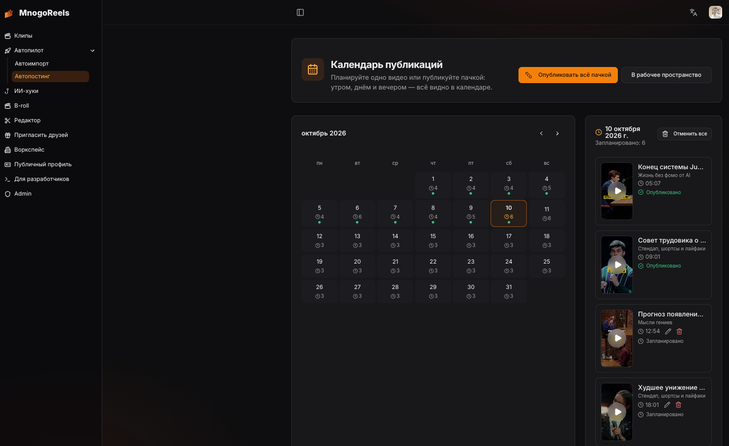Screen dimensions: 729x446
Task: Select October 11 in the calendar
Action: tap(546, 214)
